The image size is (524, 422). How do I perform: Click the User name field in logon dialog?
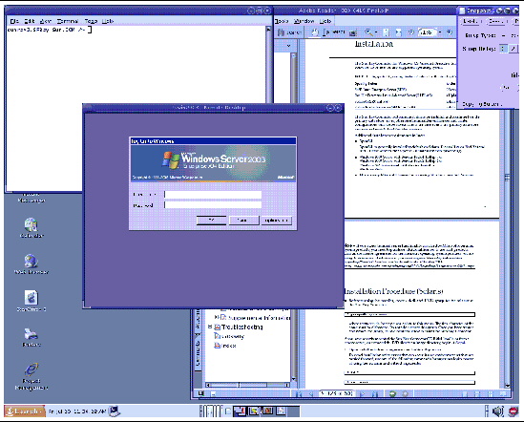213,194
